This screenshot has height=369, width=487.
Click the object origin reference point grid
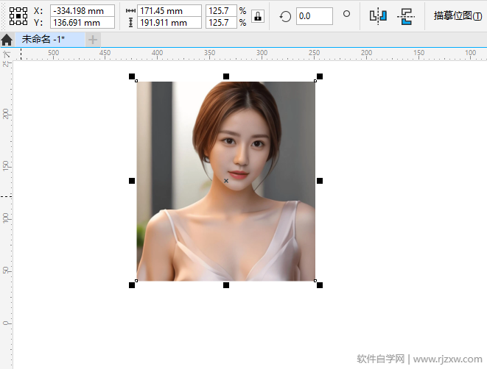18,16
